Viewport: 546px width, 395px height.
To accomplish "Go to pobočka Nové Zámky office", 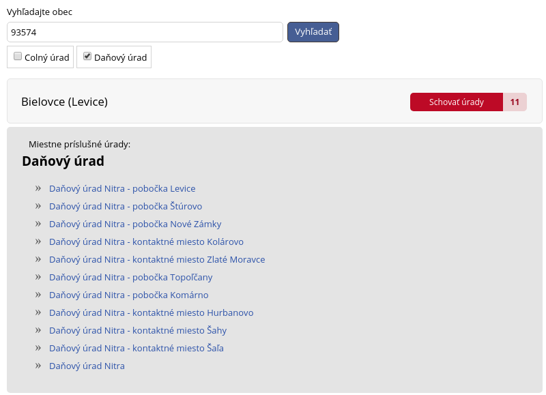I will point(135,224).
